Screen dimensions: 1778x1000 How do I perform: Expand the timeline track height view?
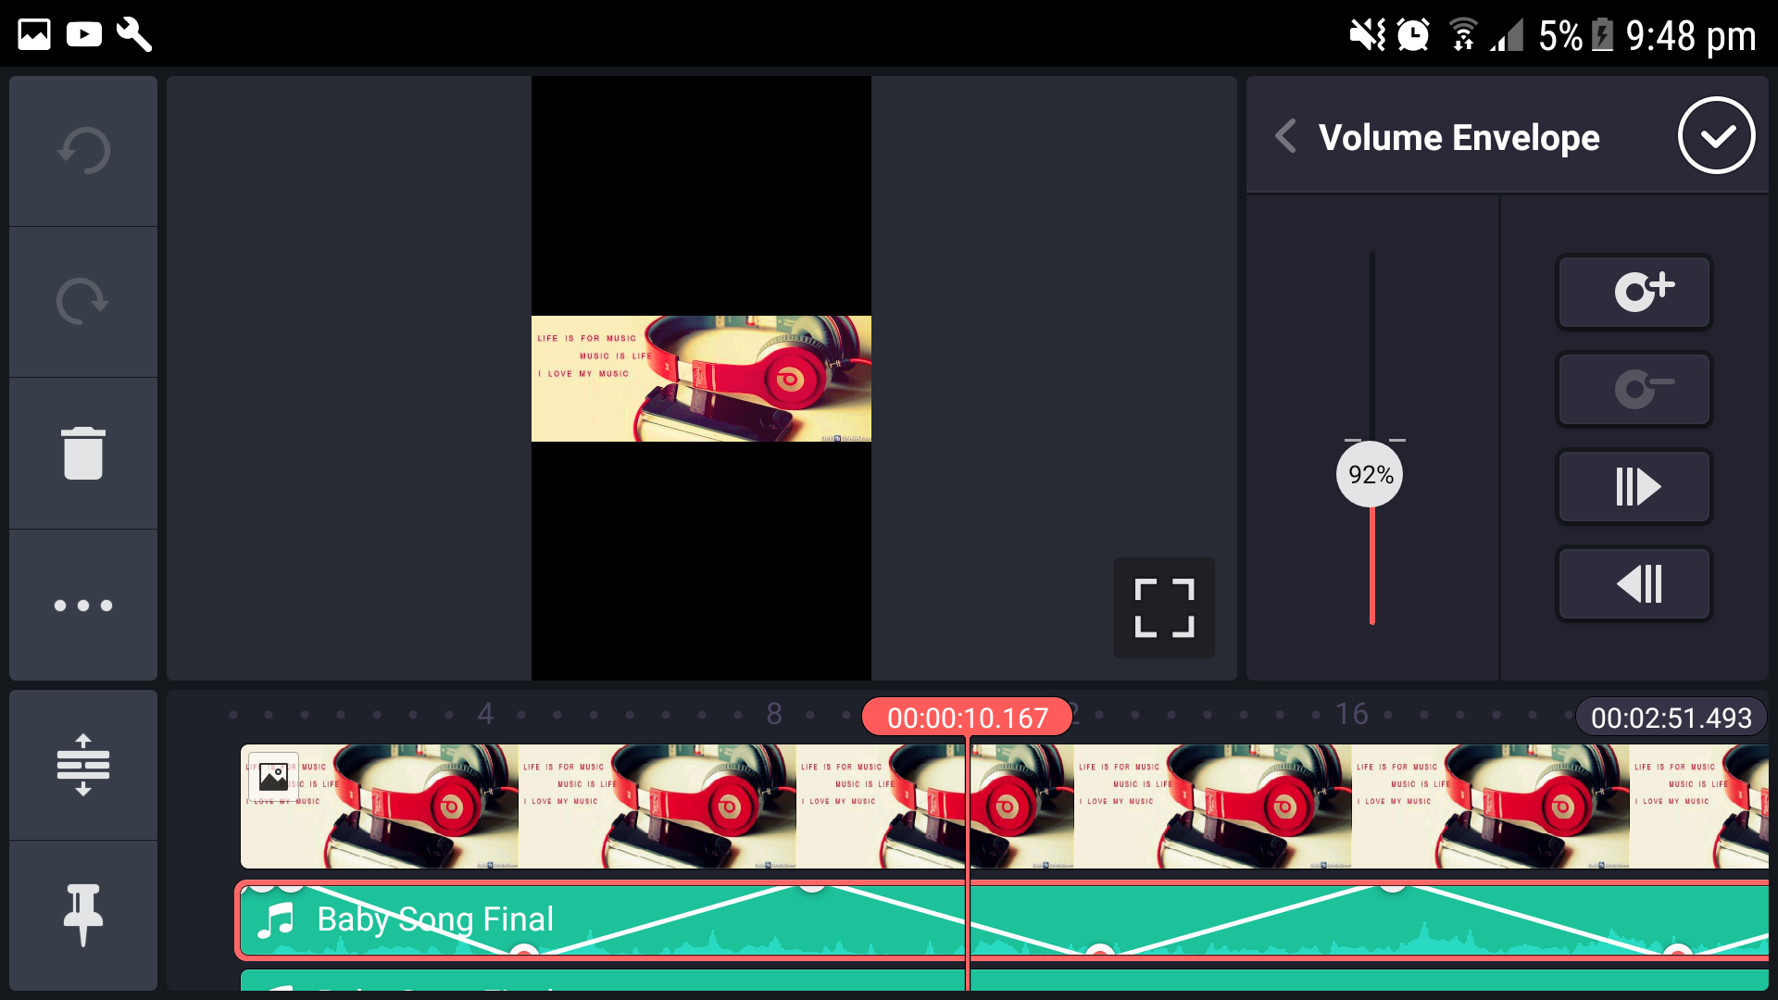(x=83, y=765)
